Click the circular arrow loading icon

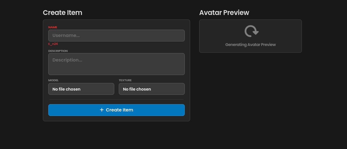pos(251,31)
